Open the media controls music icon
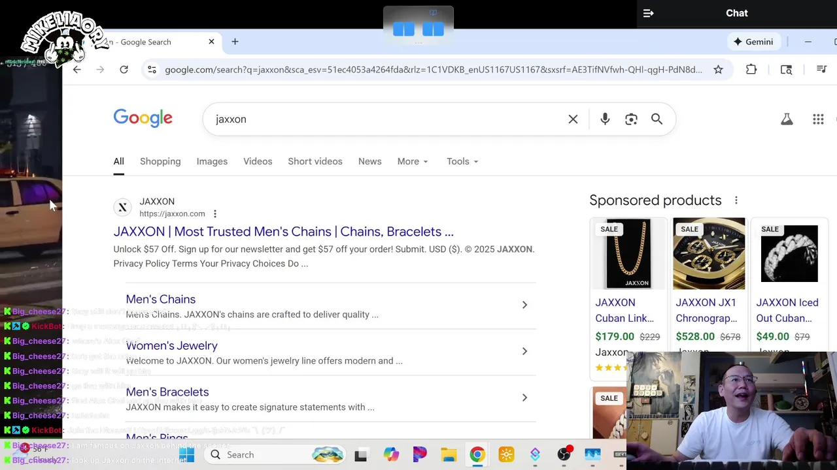Screen dimensions: 837x470 [821, 69]
